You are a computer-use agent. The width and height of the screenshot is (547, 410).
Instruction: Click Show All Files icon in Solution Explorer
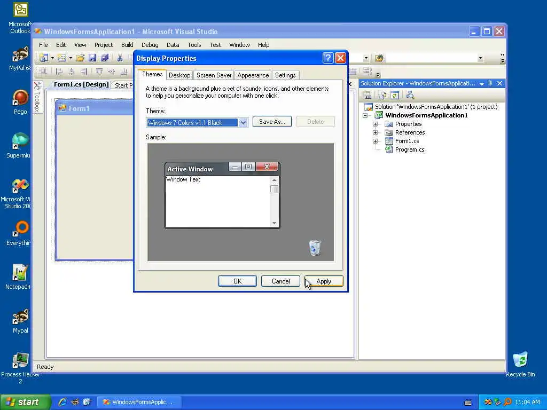click(382, 95)
